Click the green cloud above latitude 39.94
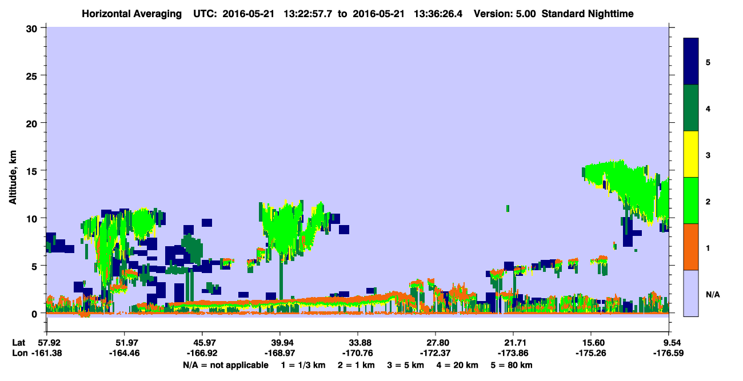 [x=284, y=228]
